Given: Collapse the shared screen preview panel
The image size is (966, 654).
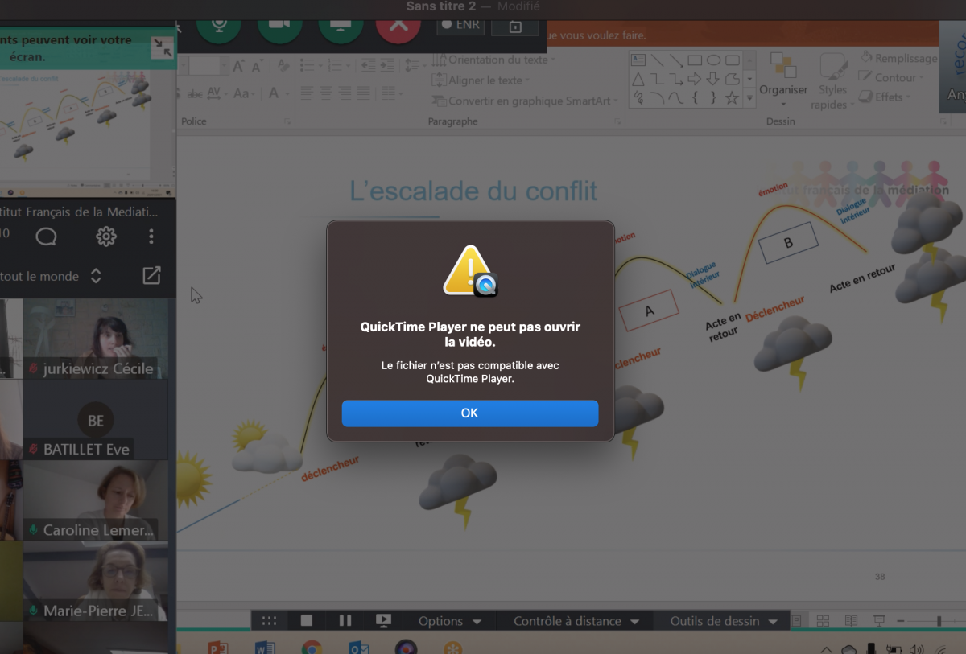Looking at the screenshot, I should pos(162,48).
